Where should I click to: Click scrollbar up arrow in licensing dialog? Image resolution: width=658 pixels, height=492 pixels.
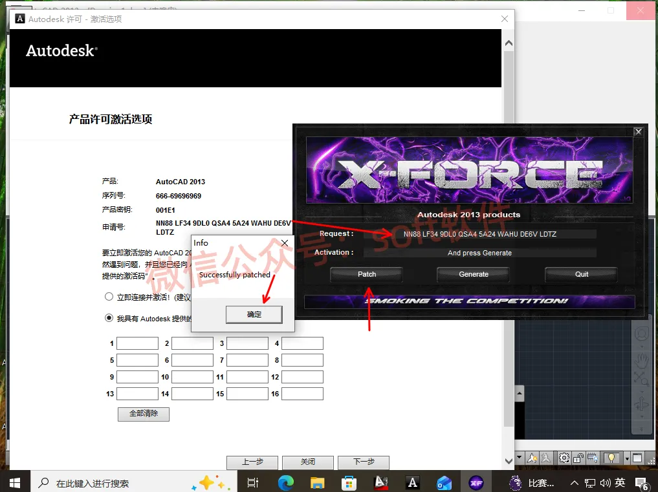tap(509, 43)
